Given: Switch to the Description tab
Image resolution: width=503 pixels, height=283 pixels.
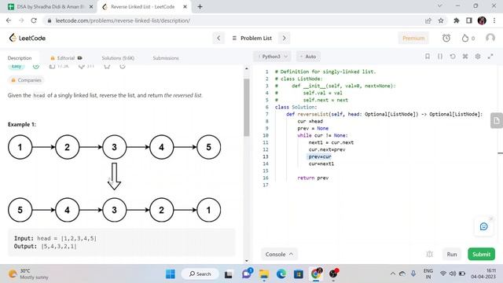Looking at the screenshot, I should coord(20,58).
